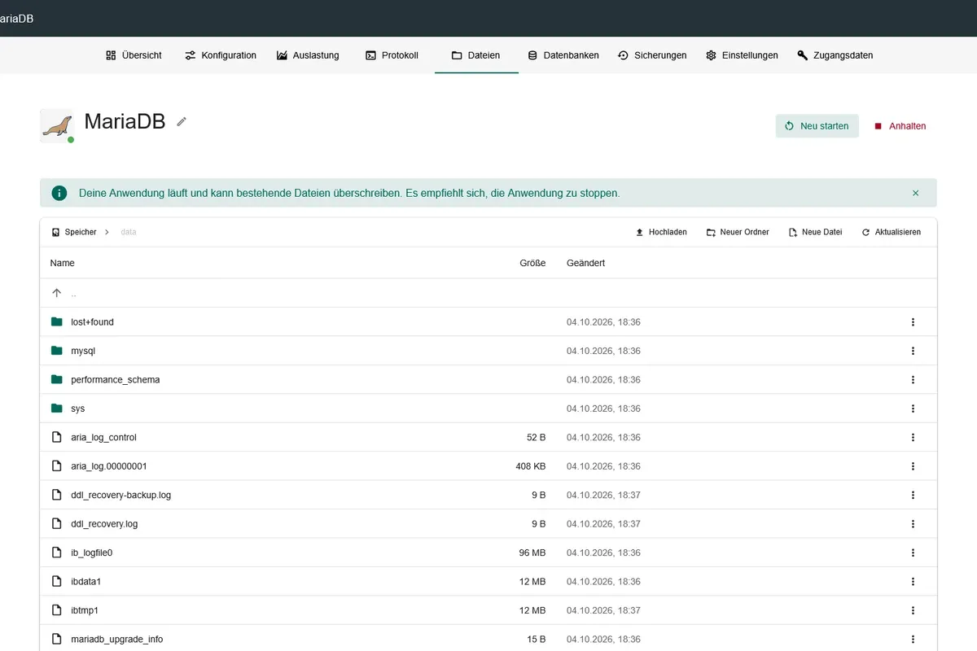Navigate to Speicher breadcrumb
This screenshot has width=977, height=651.
click(x=74, y=232)
